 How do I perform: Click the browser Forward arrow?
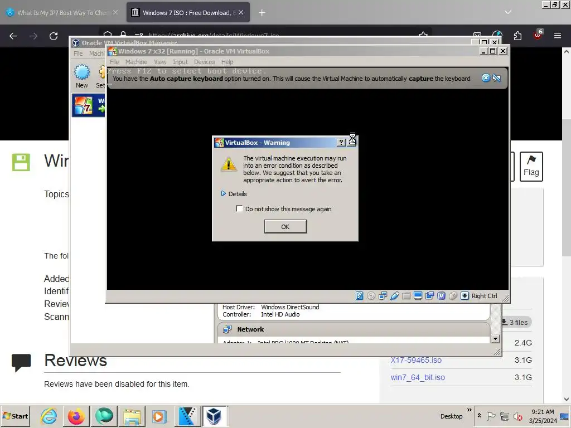(x=33, y=36)
